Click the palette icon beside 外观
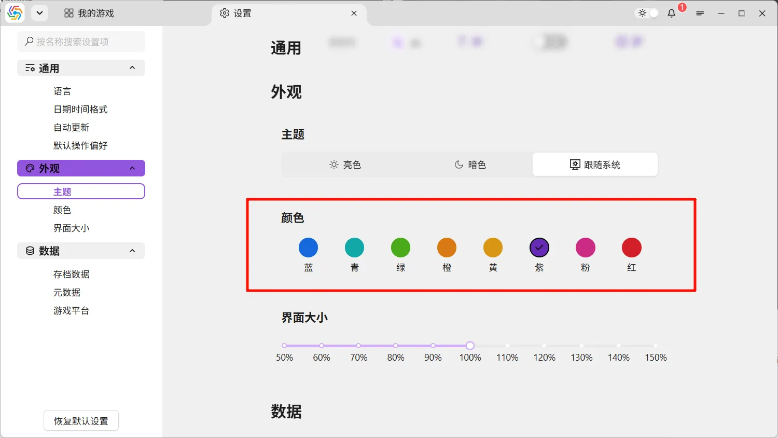The image size is (778, 438). tap(30, 168)
